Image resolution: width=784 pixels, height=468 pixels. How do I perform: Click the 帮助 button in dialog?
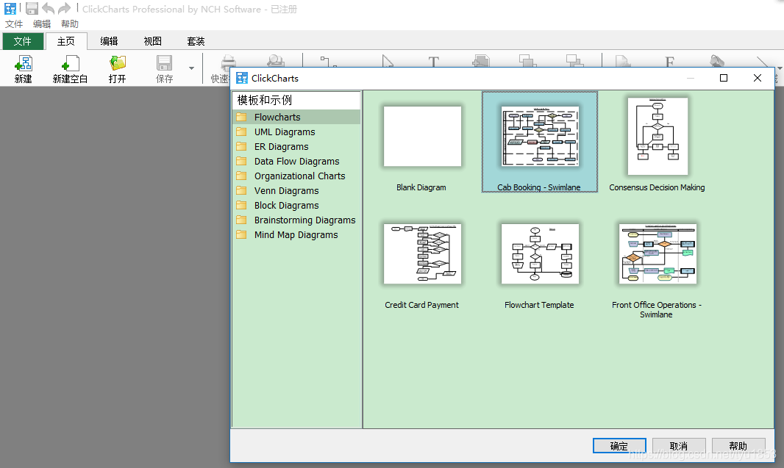pos(738,445)
